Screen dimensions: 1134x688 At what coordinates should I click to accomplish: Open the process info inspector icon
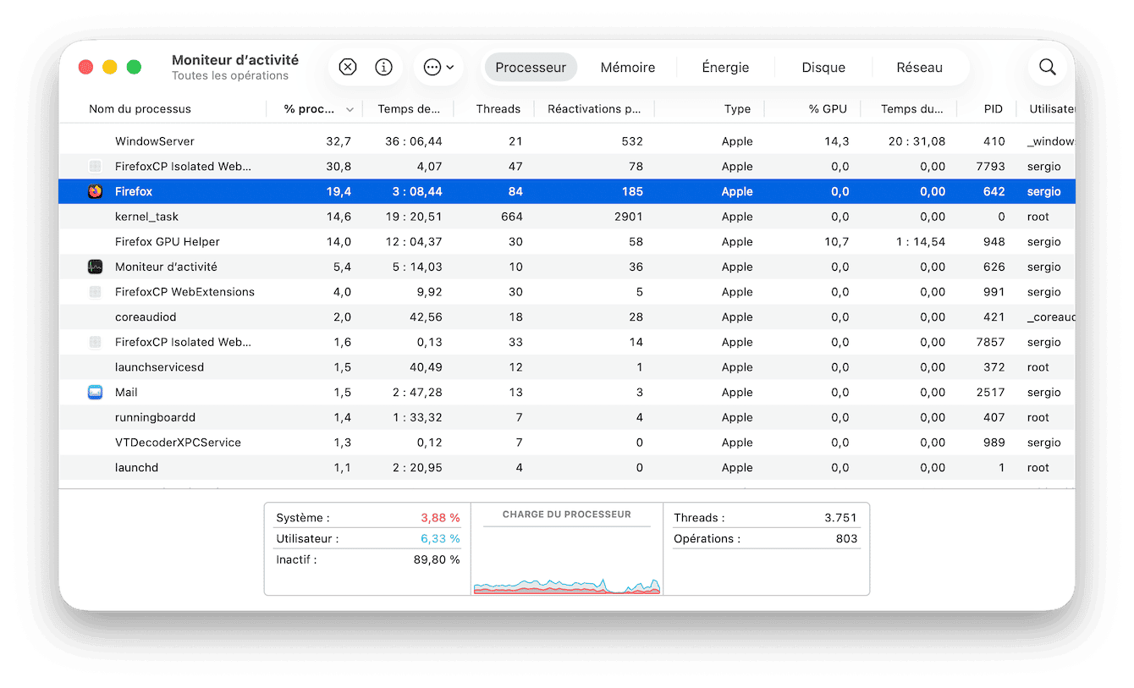coord(384,67)
